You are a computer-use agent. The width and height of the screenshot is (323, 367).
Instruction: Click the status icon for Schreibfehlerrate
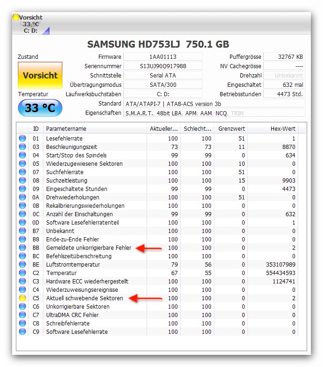click(22, 323)
